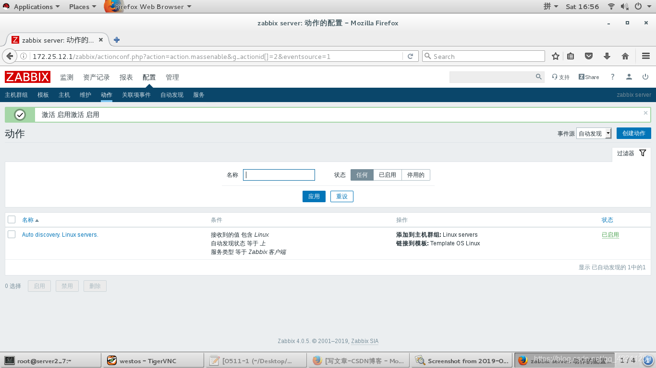Toggle the 过滤器 filter funnel
Screen dimensions: 656x368
[x=632, y=153]
